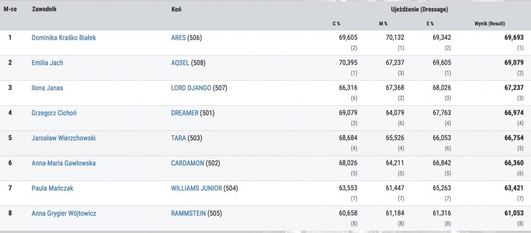Click the RAMMSTEIN horse link

point(188,214)
